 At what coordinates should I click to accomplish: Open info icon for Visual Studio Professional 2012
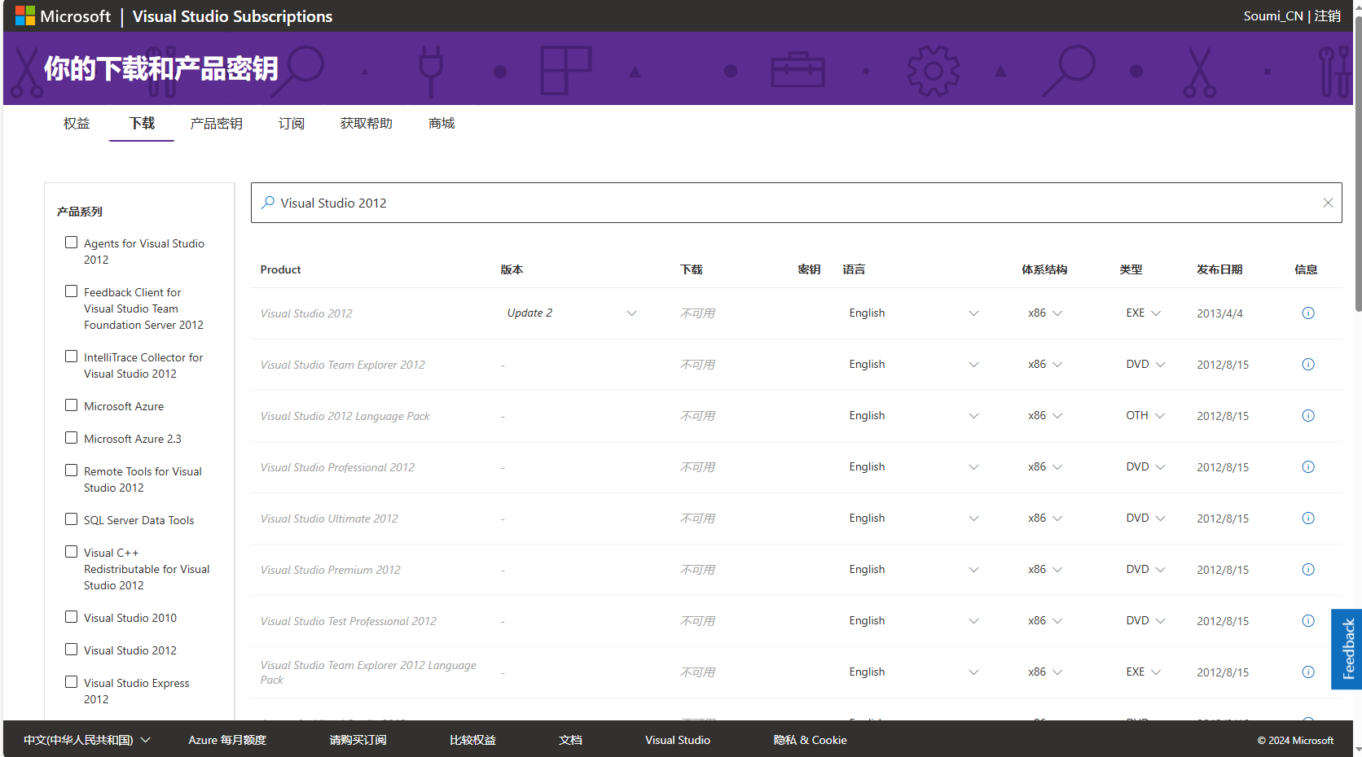[x=1308, y=467]
